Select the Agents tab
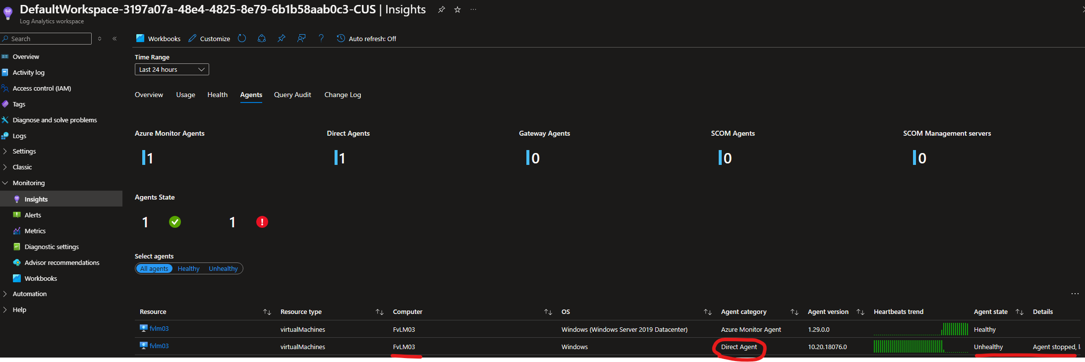 pos(251,95)
